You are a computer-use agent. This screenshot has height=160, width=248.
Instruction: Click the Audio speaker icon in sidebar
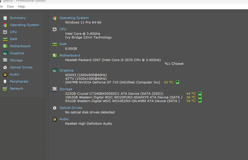[x=5, y=75]
